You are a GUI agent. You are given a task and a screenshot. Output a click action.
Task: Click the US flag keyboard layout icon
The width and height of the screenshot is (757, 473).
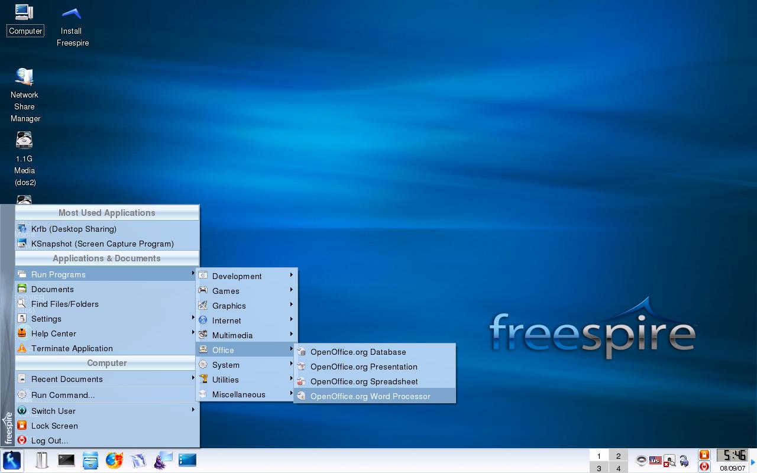point(655,461)
